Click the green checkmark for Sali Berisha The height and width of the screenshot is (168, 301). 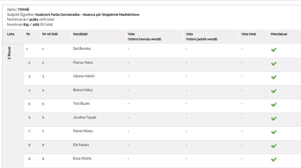coord(274,50)
